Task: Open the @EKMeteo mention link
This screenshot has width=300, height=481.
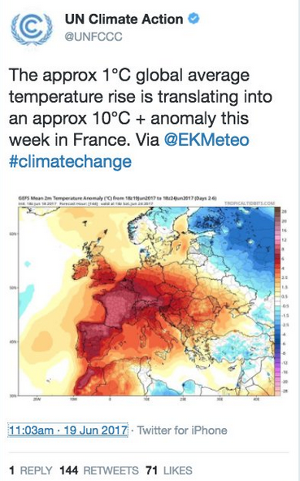Action: point(207,140)
